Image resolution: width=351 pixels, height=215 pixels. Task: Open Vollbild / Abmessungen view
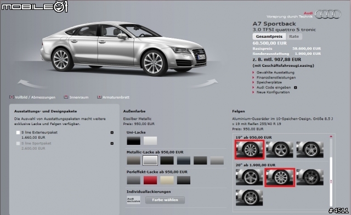(32, 97)
